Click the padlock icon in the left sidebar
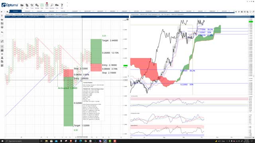The height and width of the screenshot is (143, 255). 2,50
